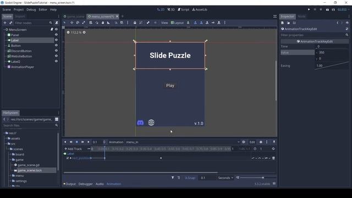Hide the WebsiteButton node
The image size is (352, 198).
(56, 56)
